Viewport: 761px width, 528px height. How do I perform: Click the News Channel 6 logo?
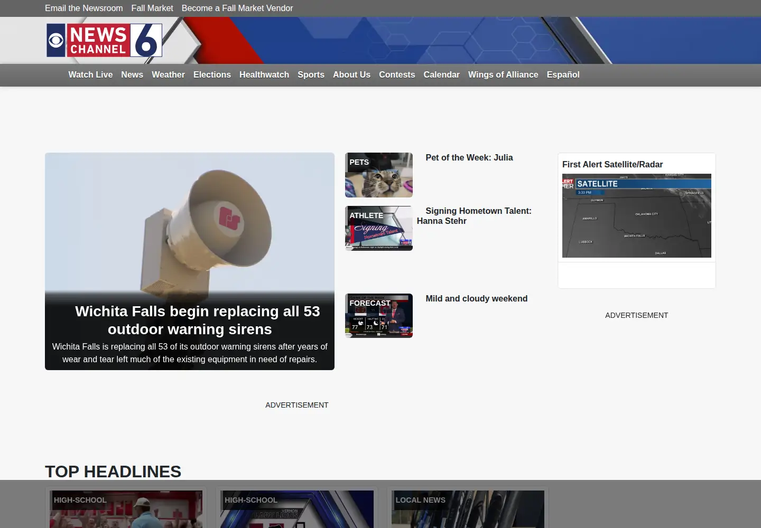point(104,40)
